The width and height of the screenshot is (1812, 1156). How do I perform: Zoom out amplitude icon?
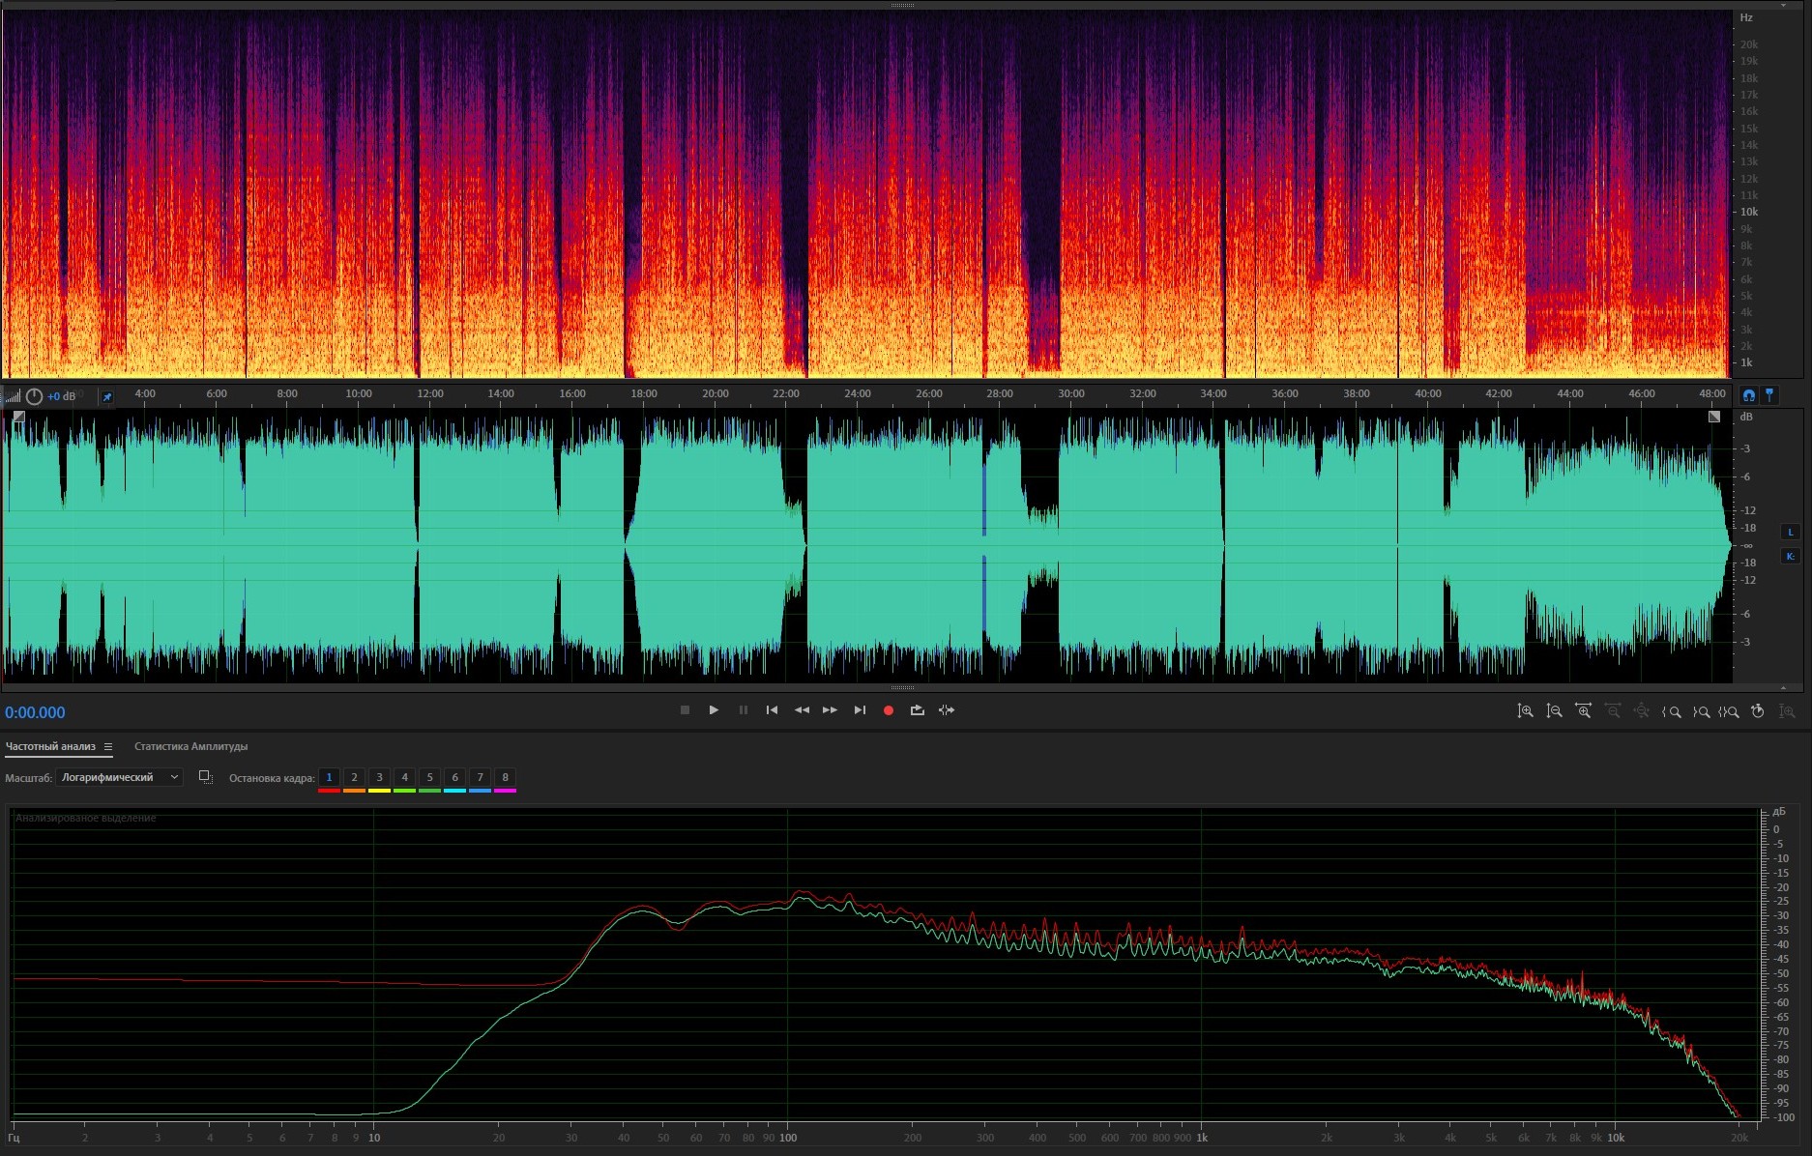(x=1554, y=711)
